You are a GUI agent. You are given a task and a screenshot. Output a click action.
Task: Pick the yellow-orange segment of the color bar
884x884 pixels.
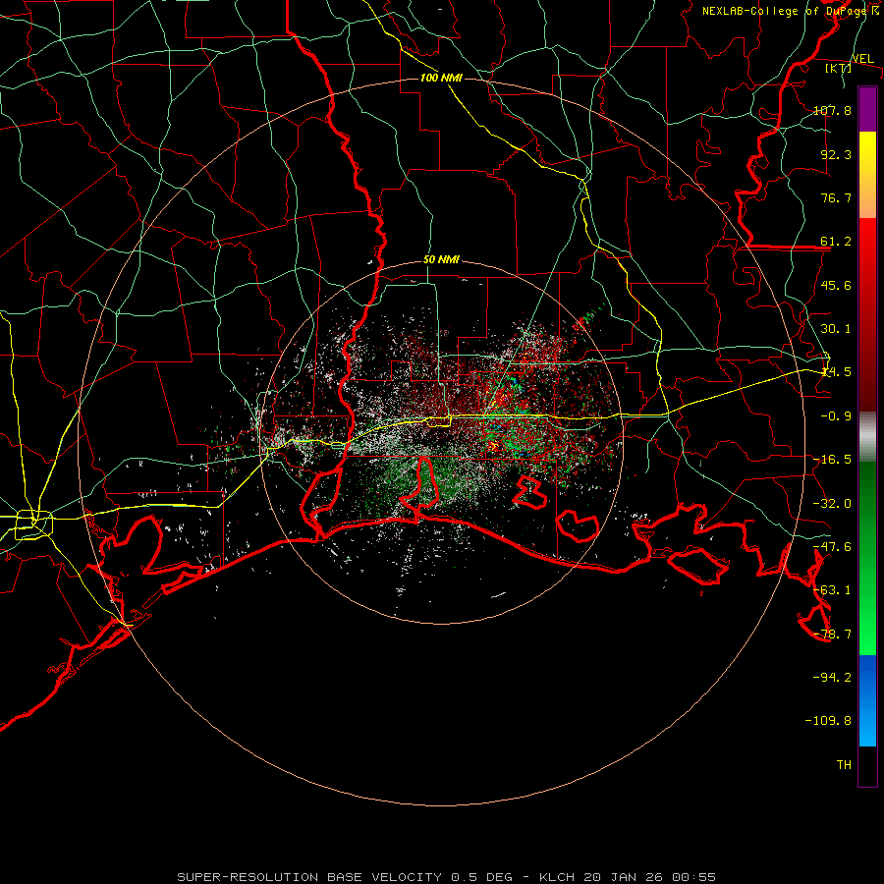click(867, 175)
